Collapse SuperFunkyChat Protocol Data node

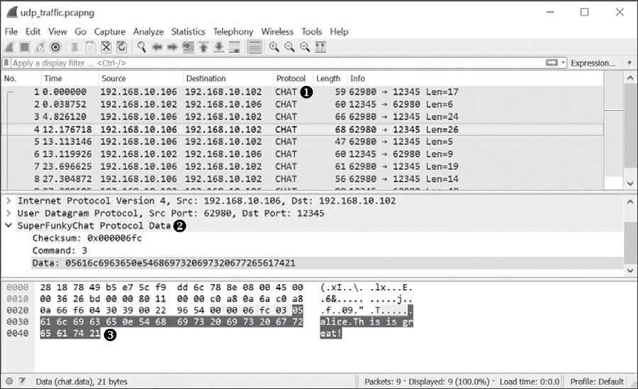[x=8, y=225]
